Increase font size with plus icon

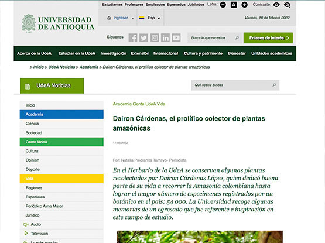point(245,5)
